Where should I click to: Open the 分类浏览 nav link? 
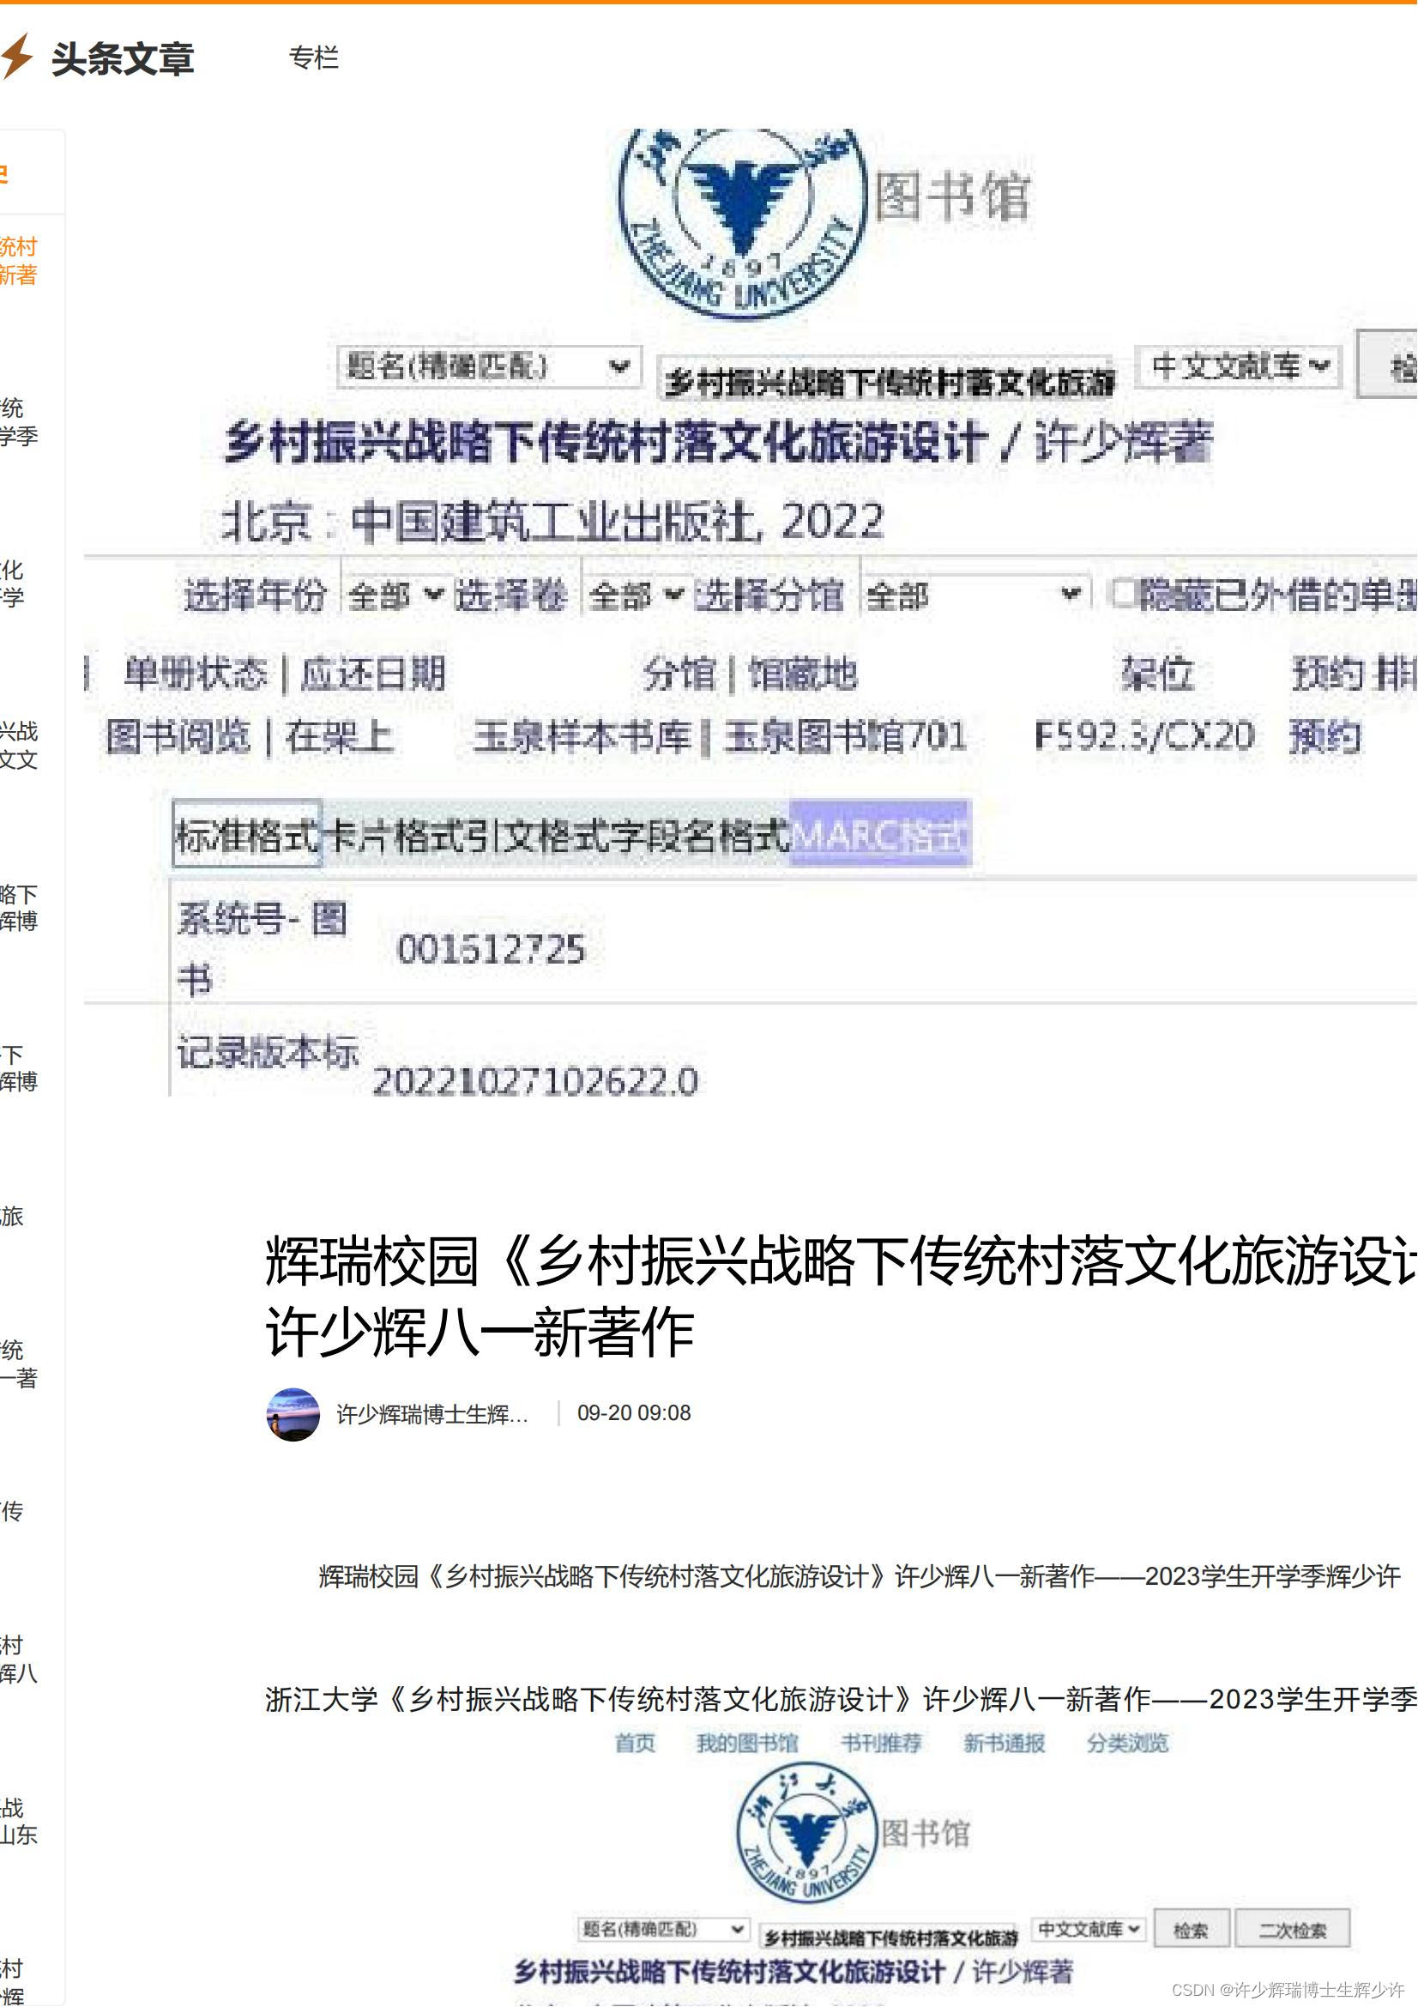(x=1127, y=1743)
